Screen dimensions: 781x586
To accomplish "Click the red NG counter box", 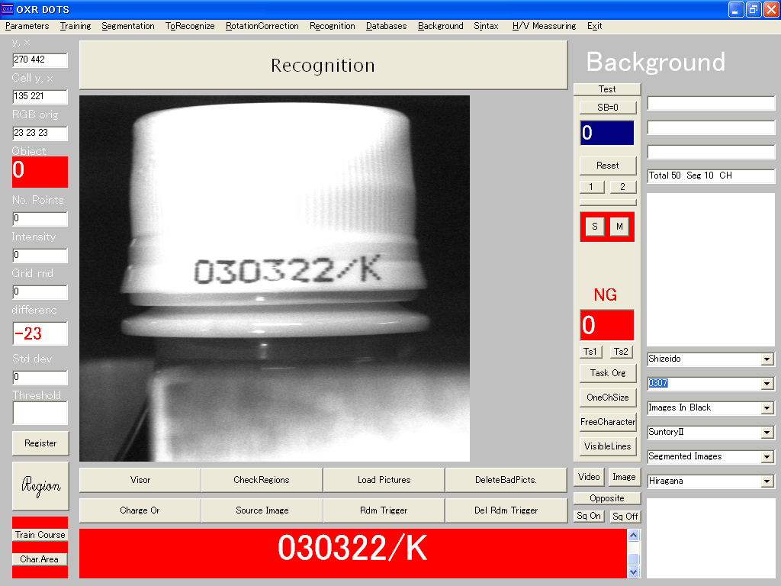I will [607, 325].
